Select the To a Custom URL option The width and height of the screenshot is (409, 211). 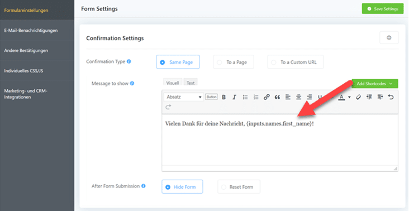[296, 62]
